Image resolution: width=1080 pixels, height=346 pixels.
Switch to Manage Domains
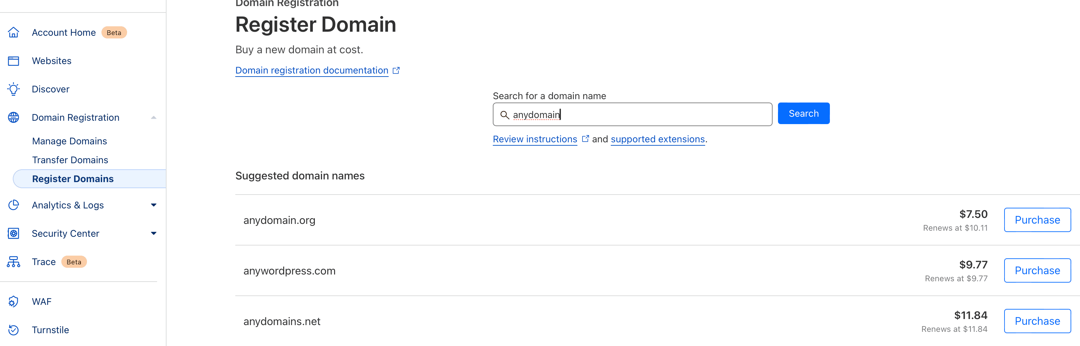point(69,141)
